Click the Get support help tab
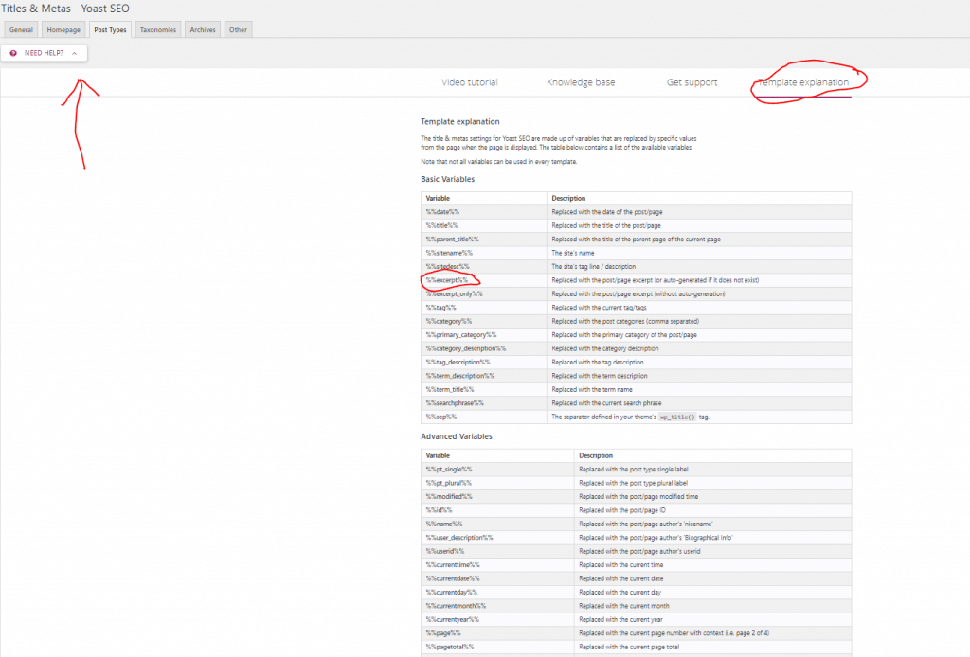Image resolution: width=970 pixels, height=657 pixels. 692,82
